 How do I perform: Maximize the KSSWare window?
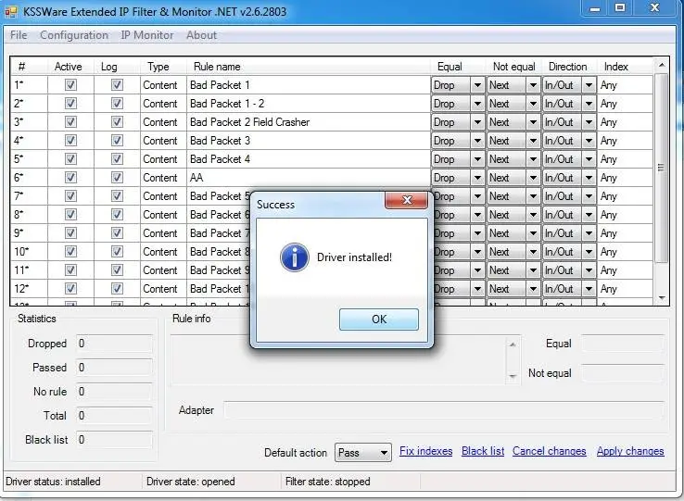[x=620, y=7]
